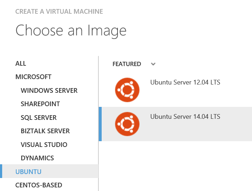Click the Ubuntu Server 14.04 LTS logo icon
The image size is (252, 191).
(127, 124)
